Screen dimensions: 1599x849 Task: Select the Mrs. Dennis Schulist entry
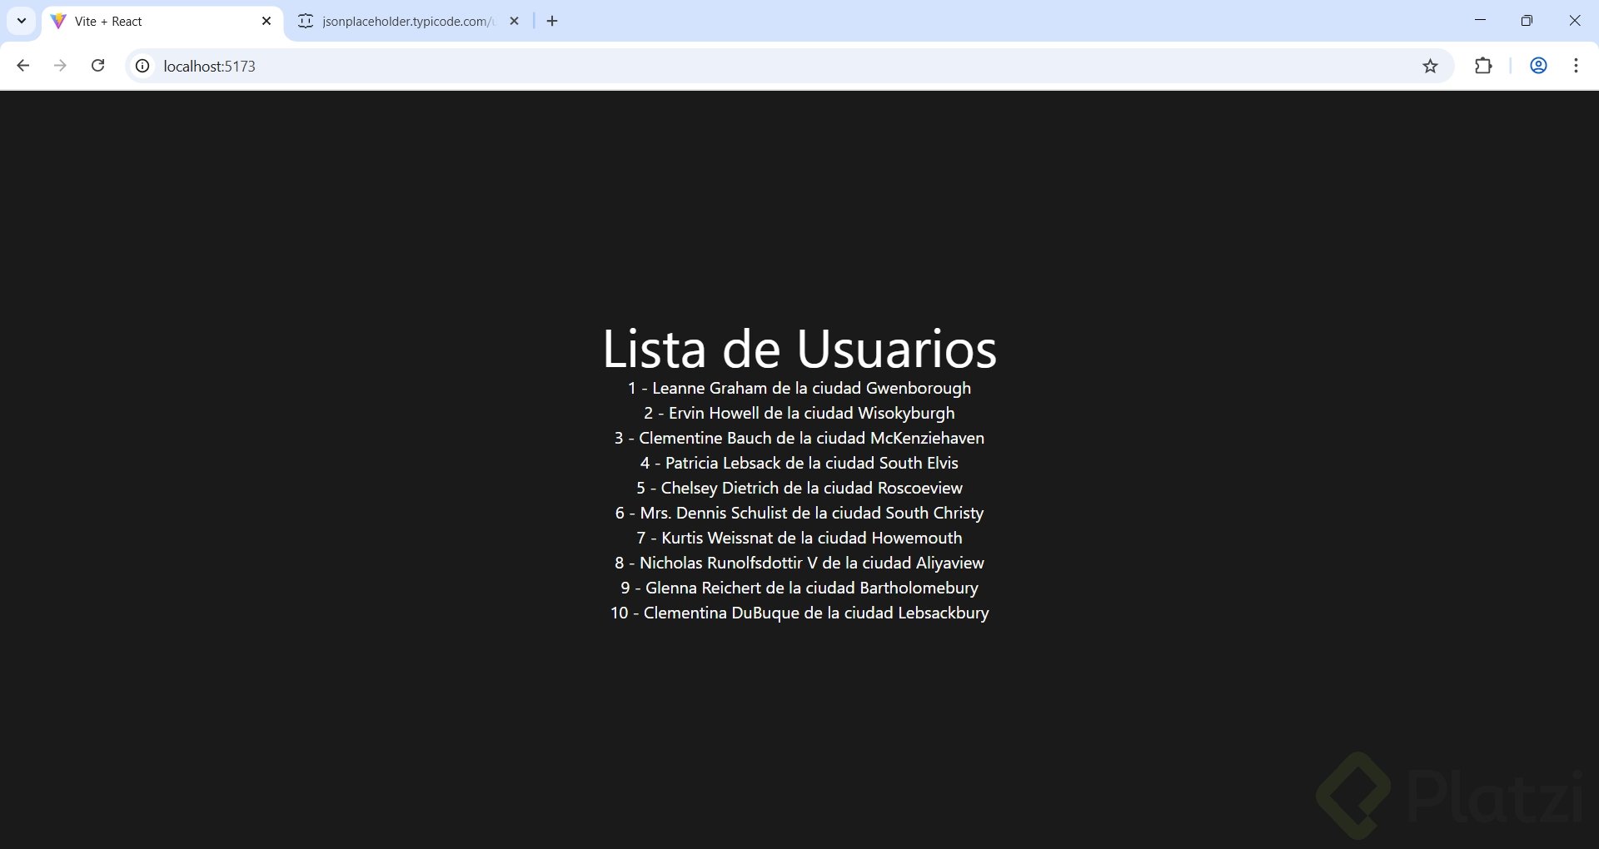[799, 513]
